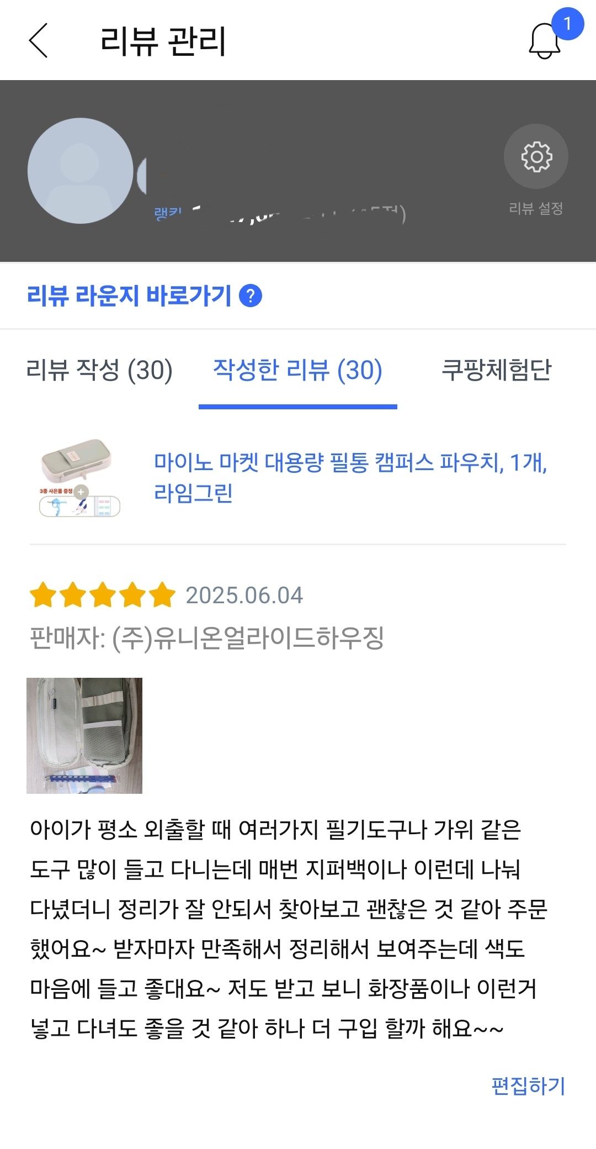
Task: Switch to the 리뷰 작성 (30) tab
Action: pyautogui.click(x=99, y=370)
